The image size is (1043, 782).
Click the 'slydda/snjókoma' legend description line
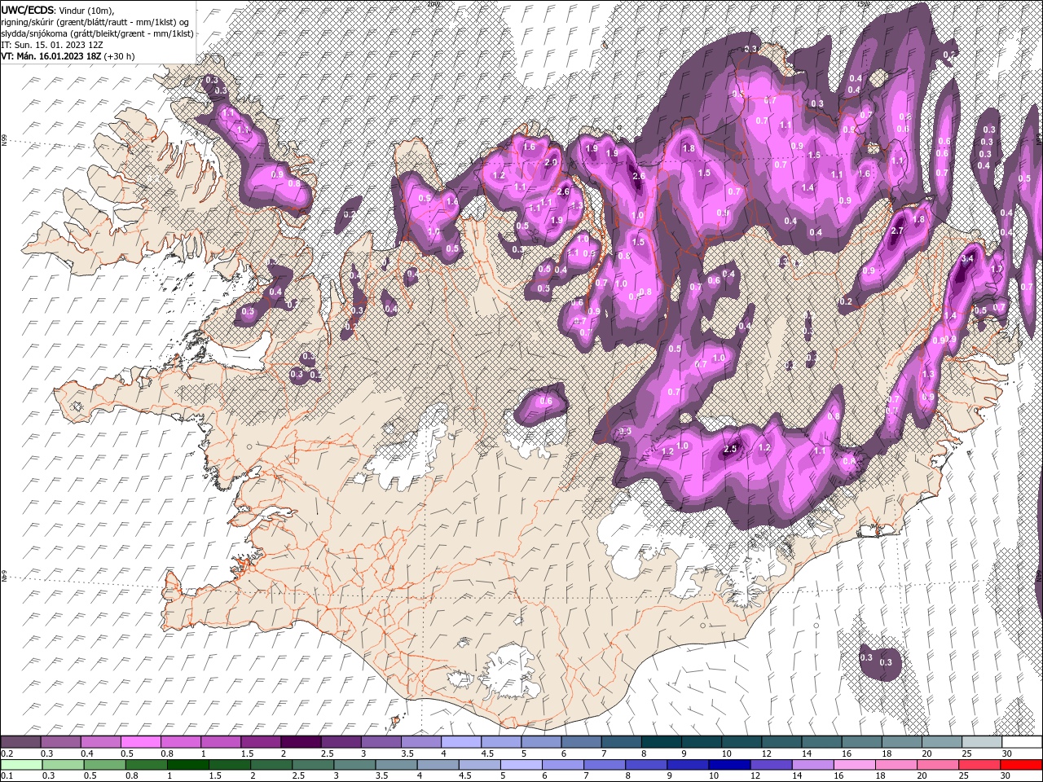point(97,33)
